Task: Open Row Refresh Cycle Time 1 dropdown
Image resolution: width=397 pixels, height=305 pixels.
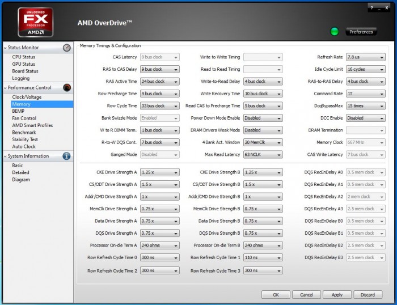Action: click(263, 257)
